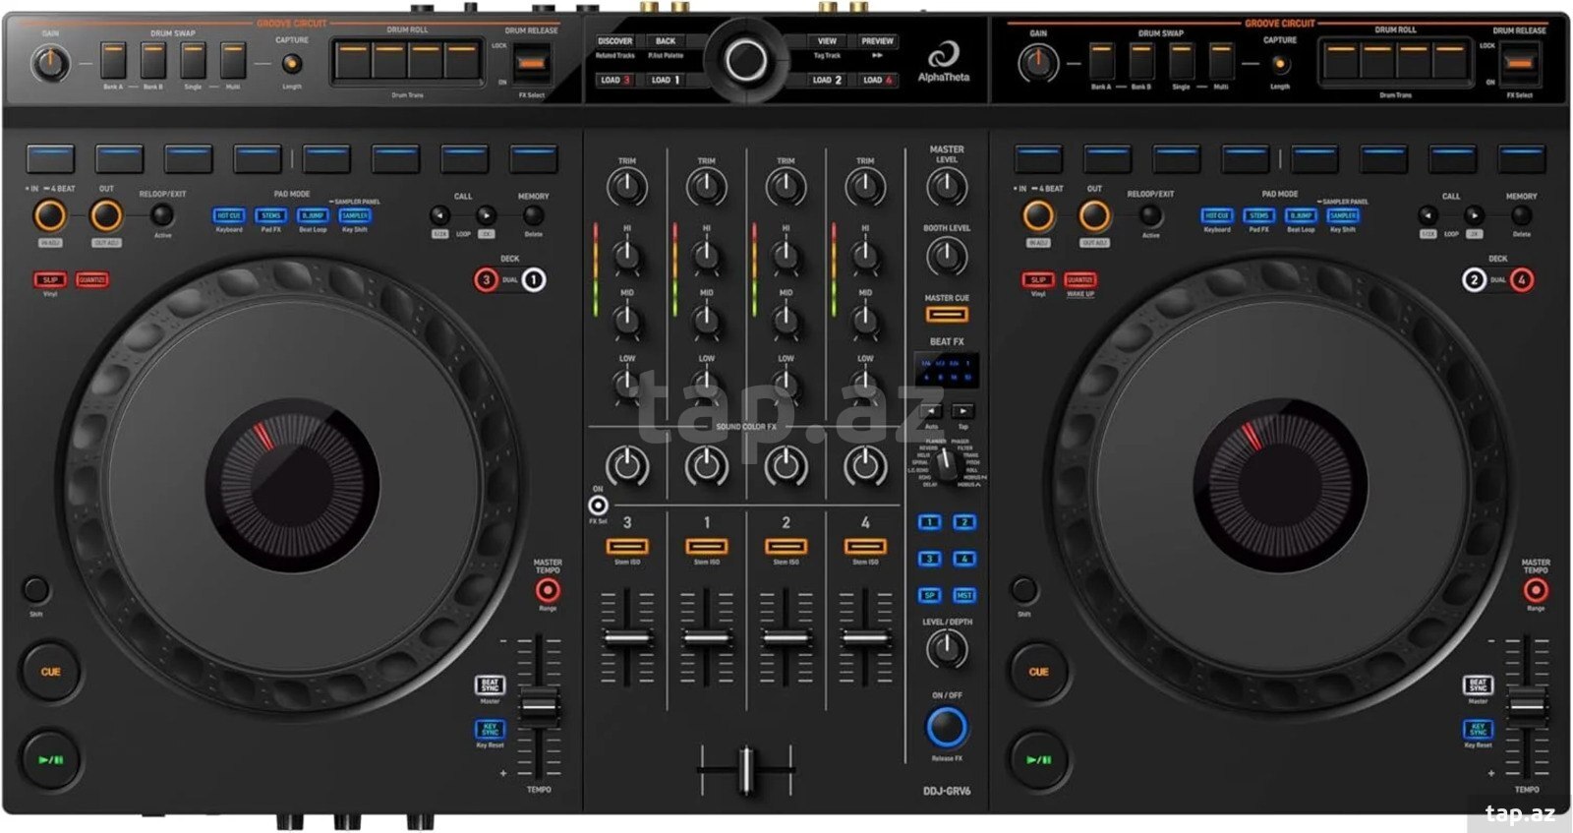
Task: Click the Beat FX beat-left arrow (Auto)
Action: [x=931, y=411]
